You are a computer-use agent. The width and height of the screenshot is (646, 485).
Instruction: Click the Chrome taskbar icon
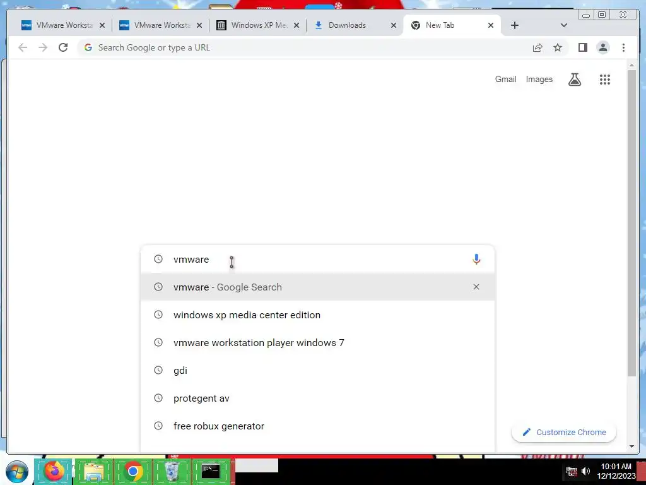132,471
